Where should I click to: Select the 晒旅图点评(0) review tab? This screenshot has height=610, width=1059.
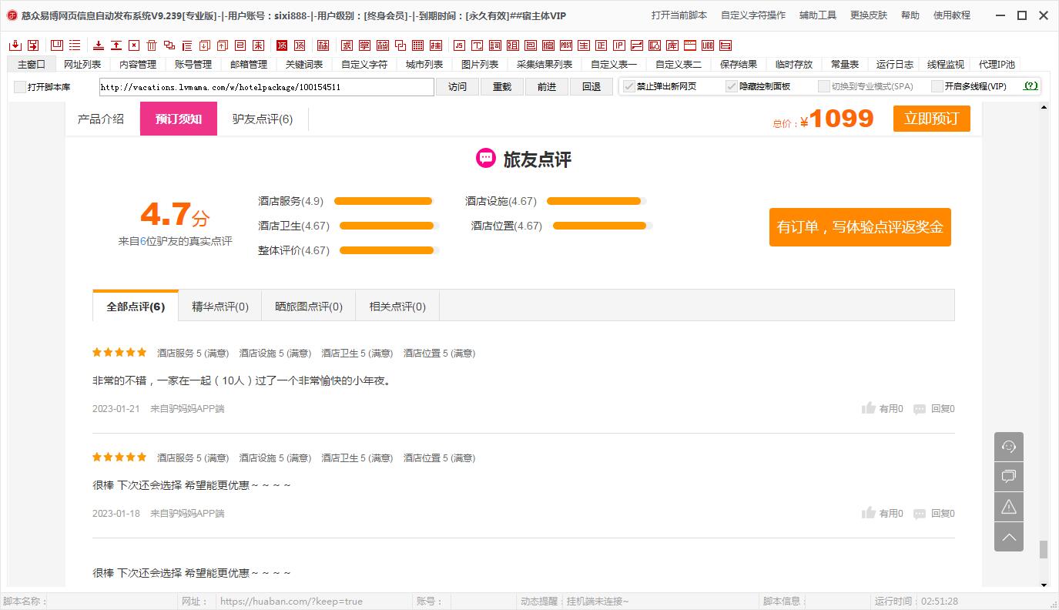309,307
